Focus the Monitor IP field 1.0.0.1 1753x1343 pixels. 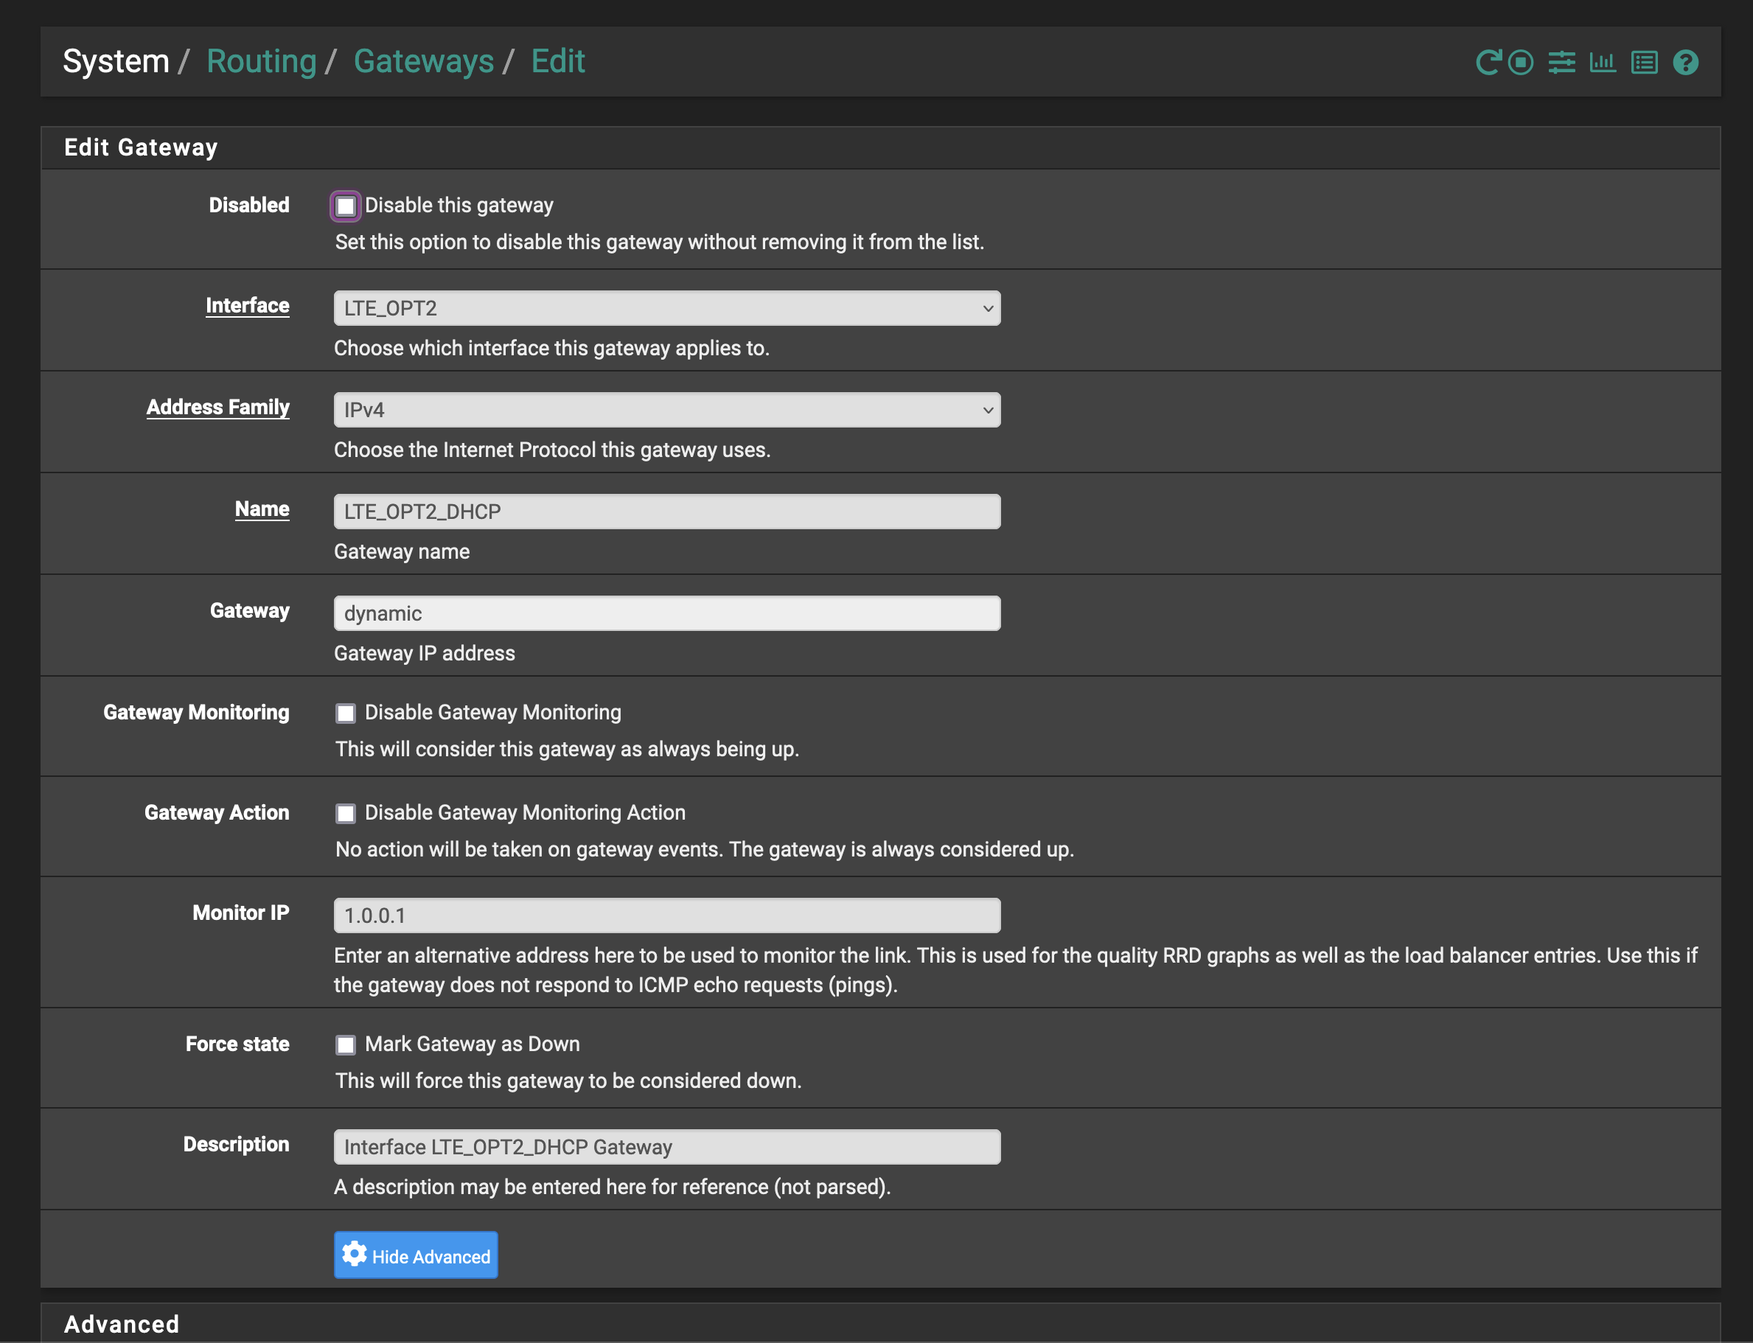point(666,915)
